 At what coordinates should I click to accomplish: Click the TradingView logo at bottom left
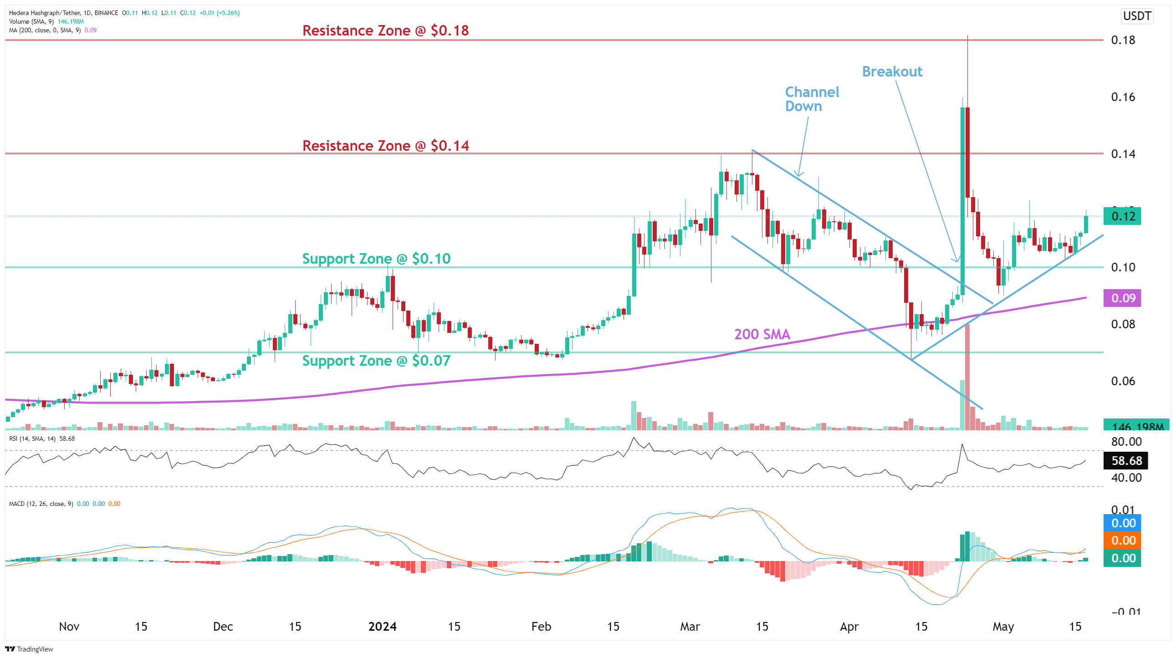[29, 649]
